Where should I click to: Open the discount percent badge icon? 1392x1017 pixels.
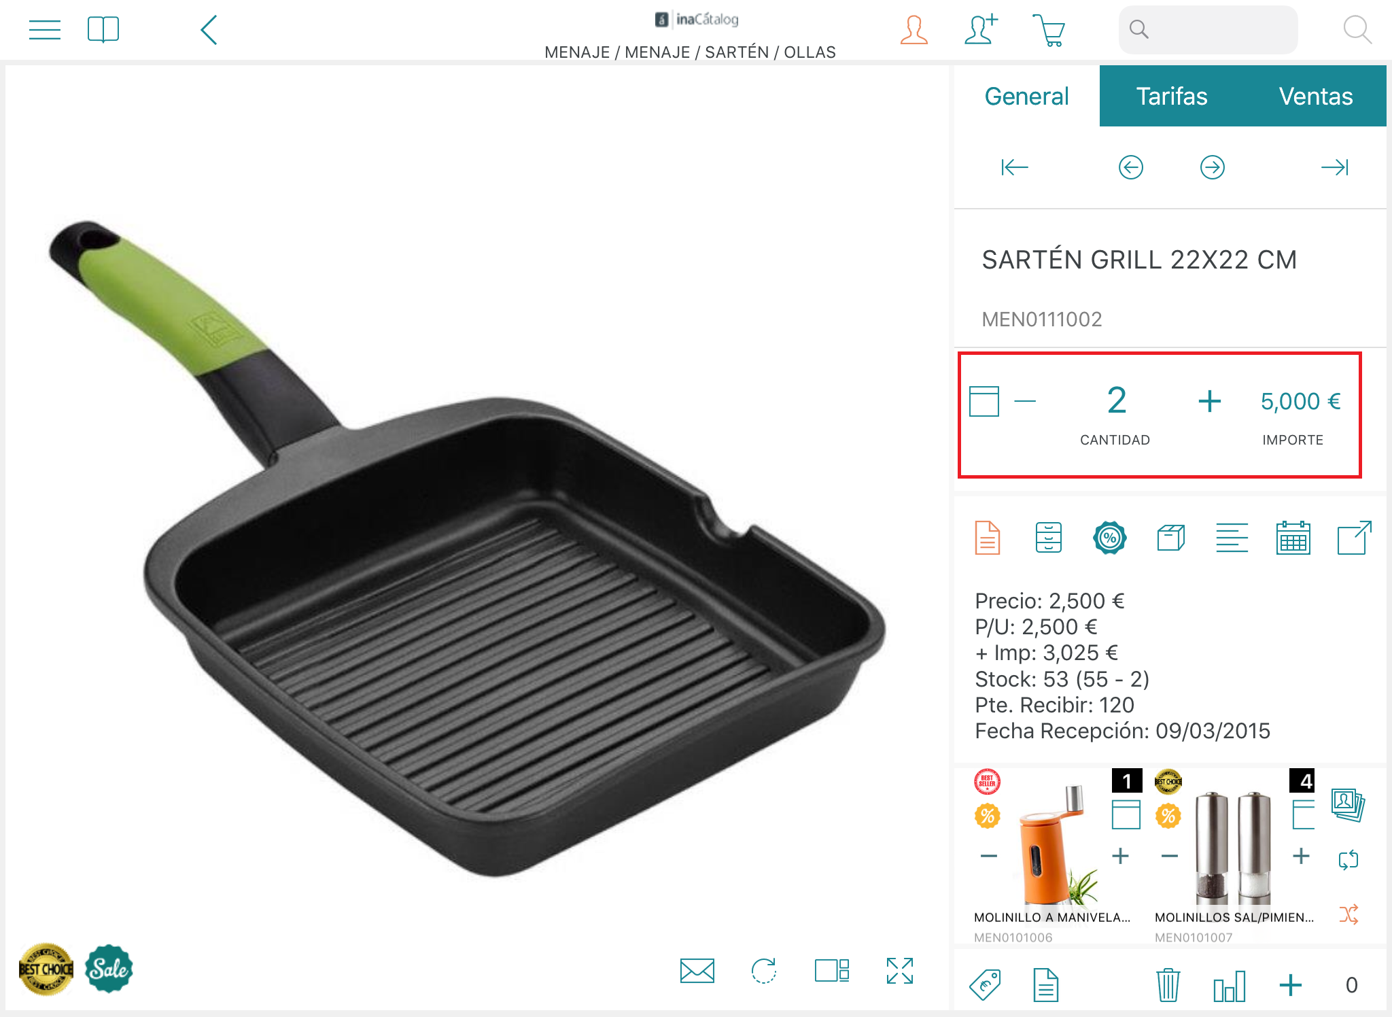tap(1110, 538)
